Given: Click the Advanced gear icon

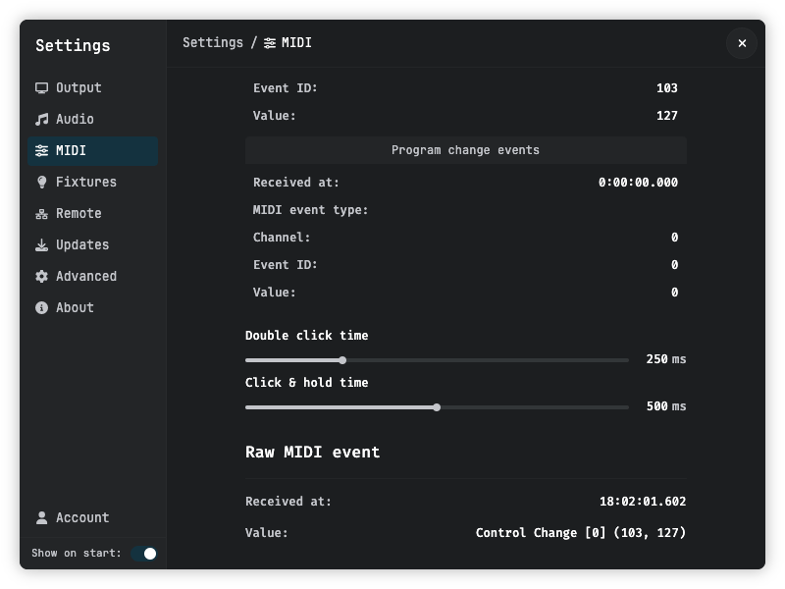Looking at the screenshot, I should [41, 277].
